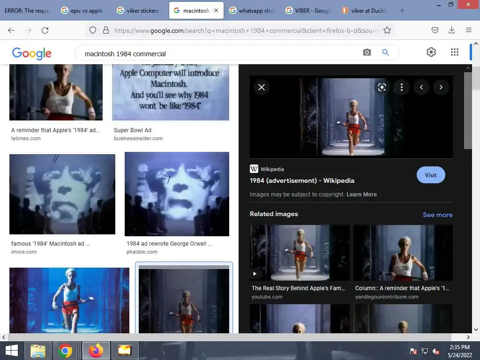Click the Visit button
The image size is (480, 360).
coord(431,175)
